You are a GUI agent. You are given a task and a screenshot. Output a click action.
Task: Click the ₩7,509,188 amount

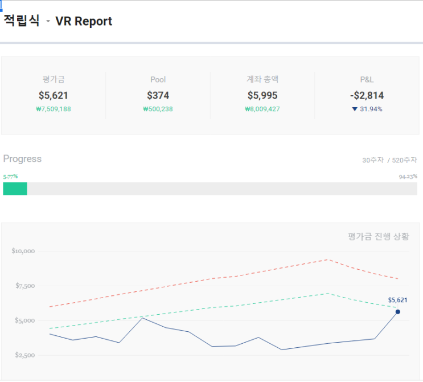pyautogui.click(x=54, y=109)
